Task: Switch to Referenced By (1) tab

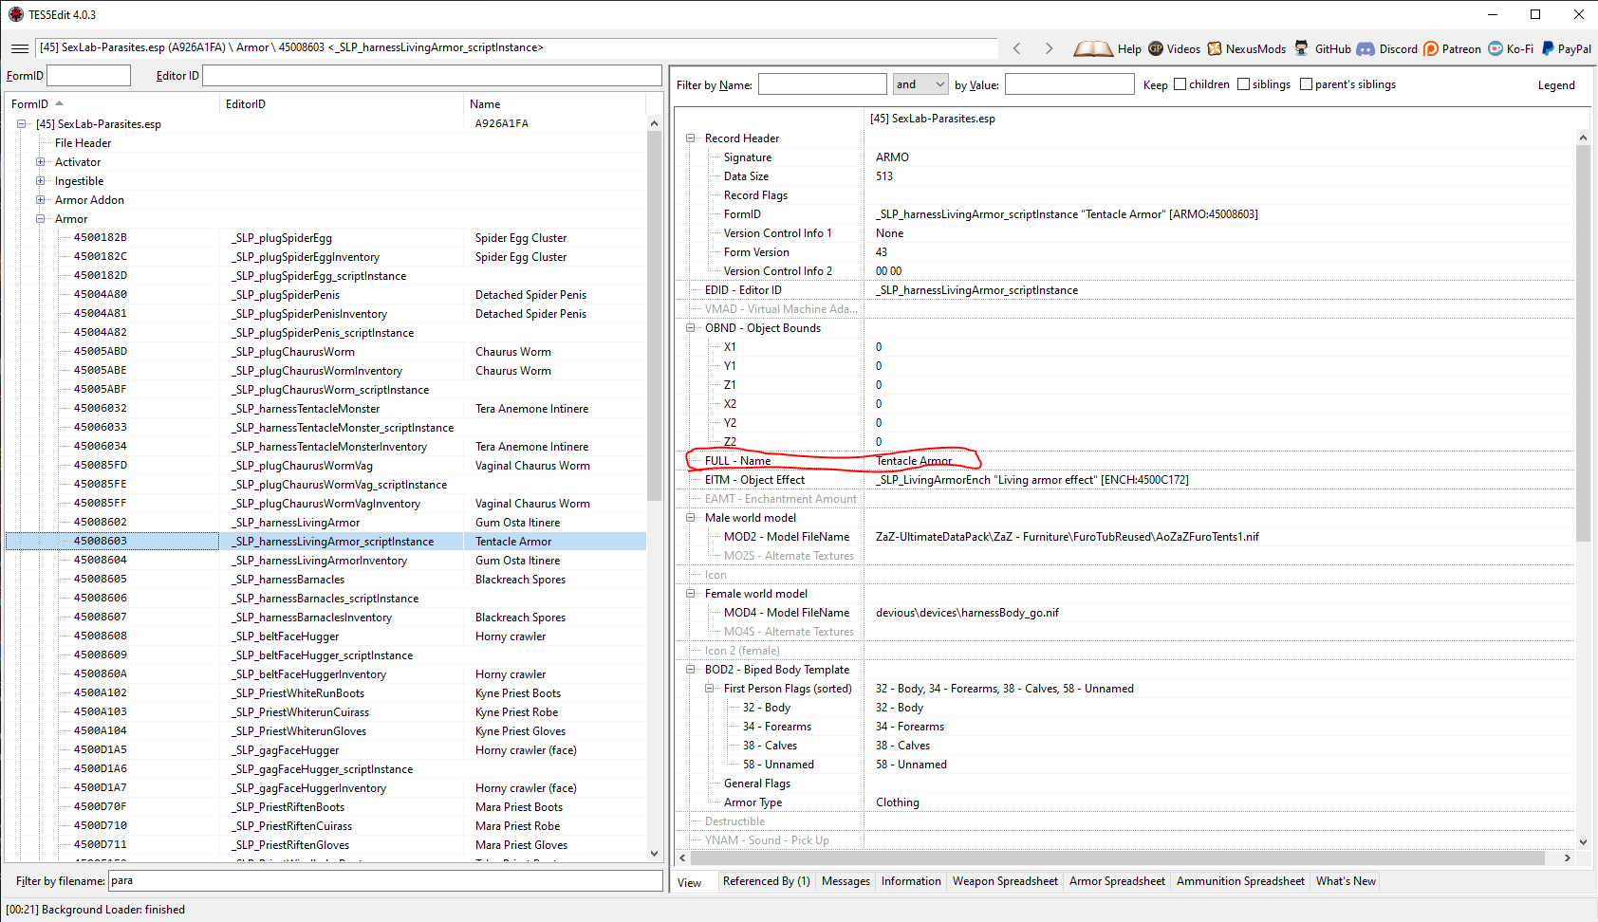Action: coord(766,881)
